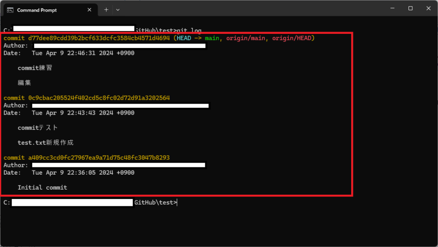Click the 'test.txt新規作成' message line

[45, 143]
